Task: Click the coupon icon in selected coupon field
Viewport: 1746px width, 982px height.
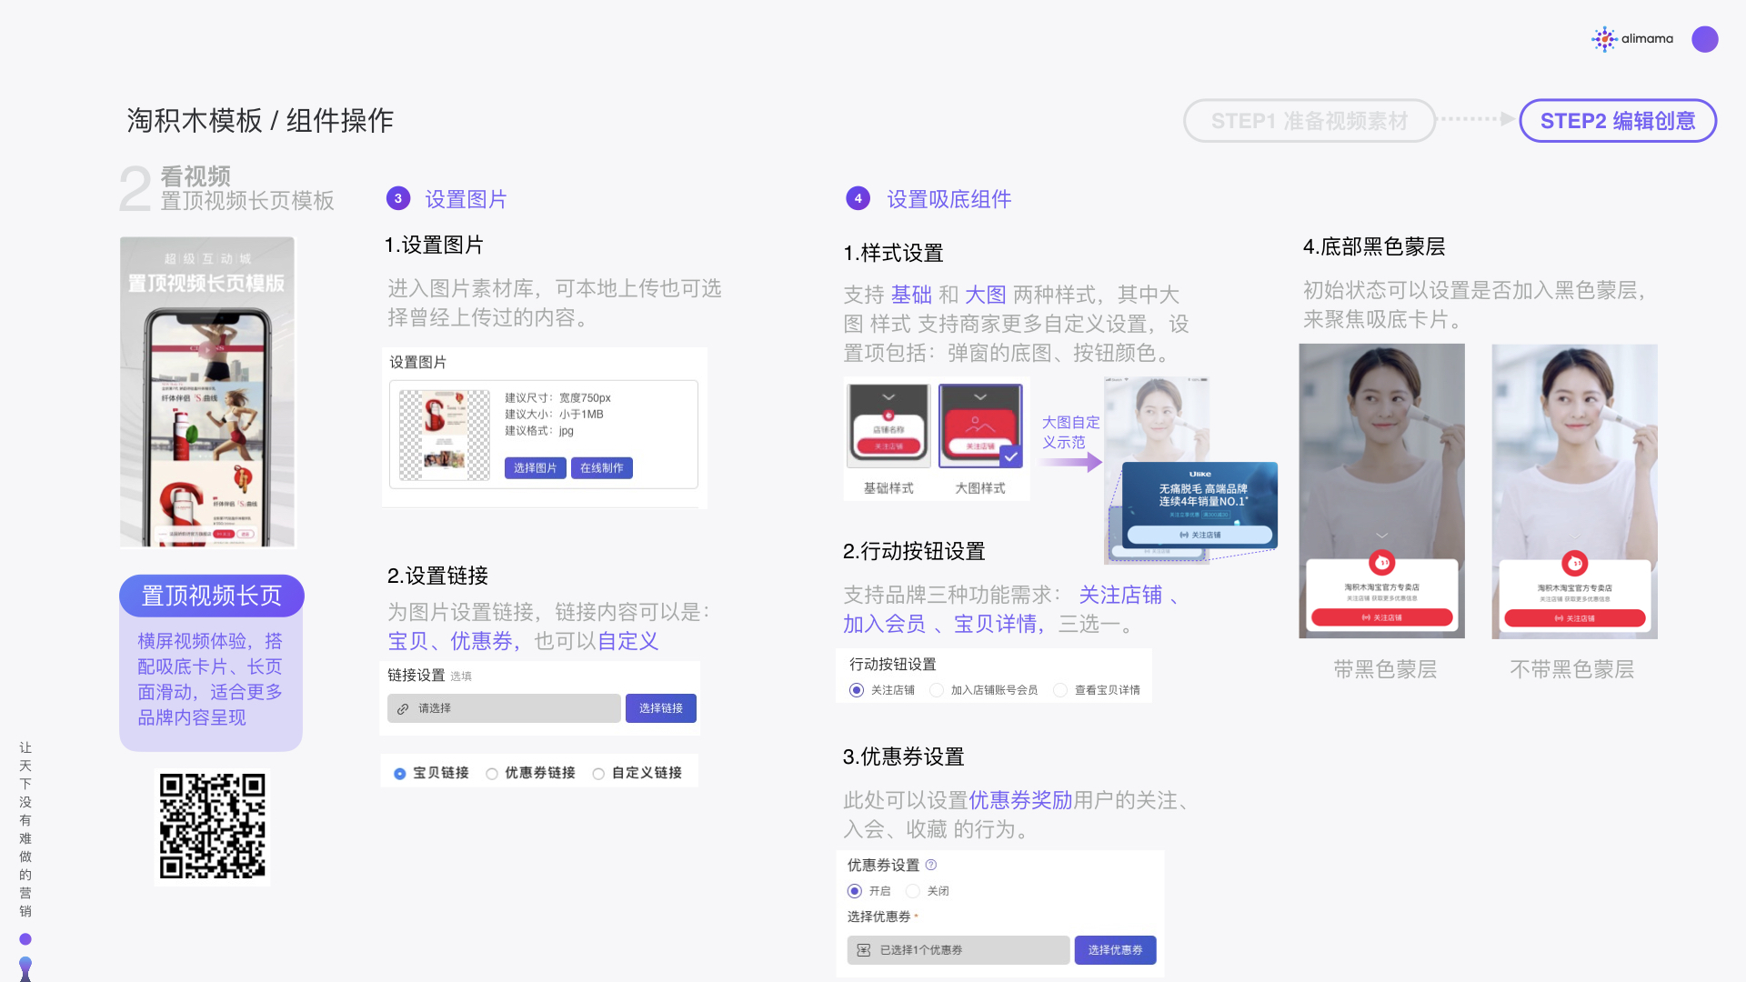Action: coord(864,950)
